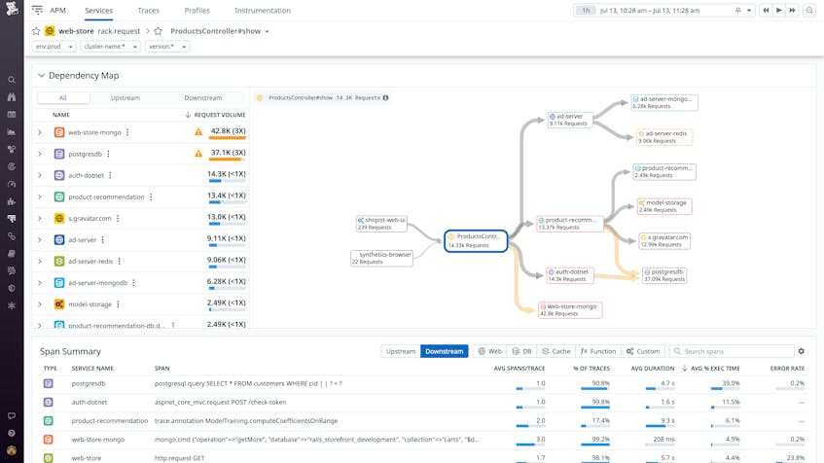
Task: Go to the Traces tab
Action: tap(148, 11)
